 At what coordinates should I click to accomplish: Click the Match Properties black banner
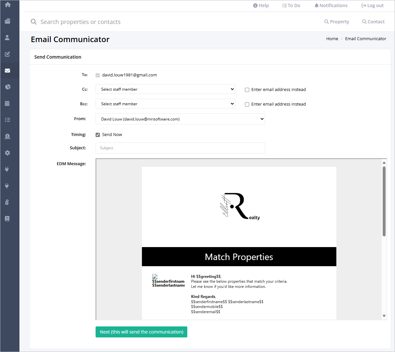coord(239,257)
